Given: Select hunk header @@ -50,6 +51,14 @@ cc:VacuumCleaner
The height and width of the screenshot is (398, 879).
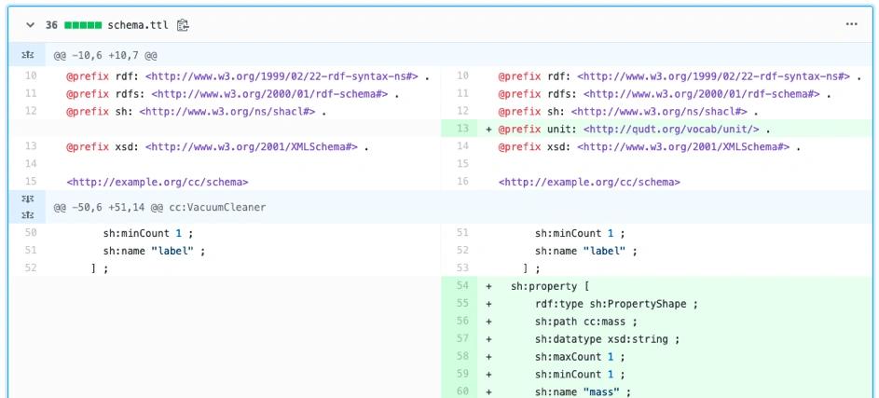Looking at the screenshot, I should pos(159,208).
